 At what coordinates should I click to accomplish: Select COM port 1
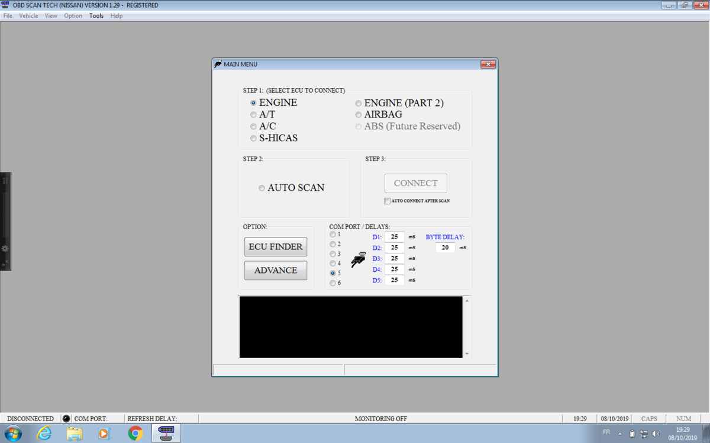[x=333, y=234]
